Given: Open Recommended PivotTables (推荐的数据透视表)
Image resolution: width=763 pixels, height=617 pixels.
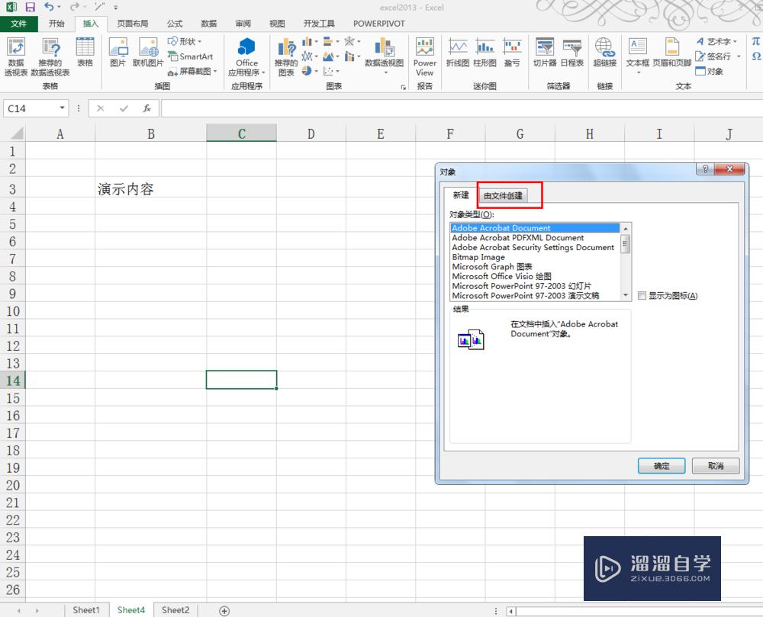Looking at the screenshot, I should 50,56.
